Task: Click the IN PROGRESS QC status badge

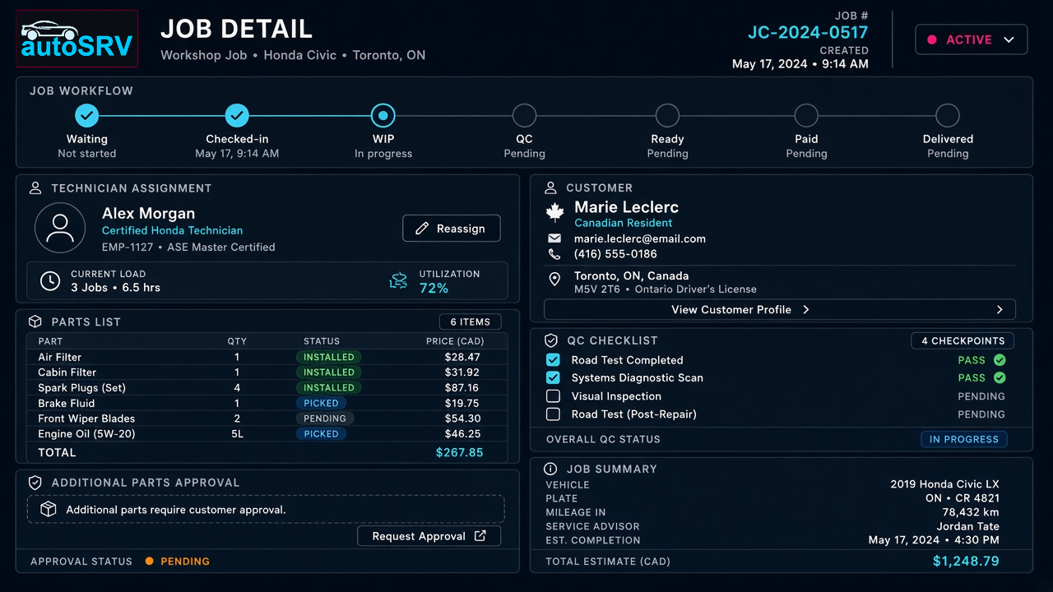Action: point(964,439)
